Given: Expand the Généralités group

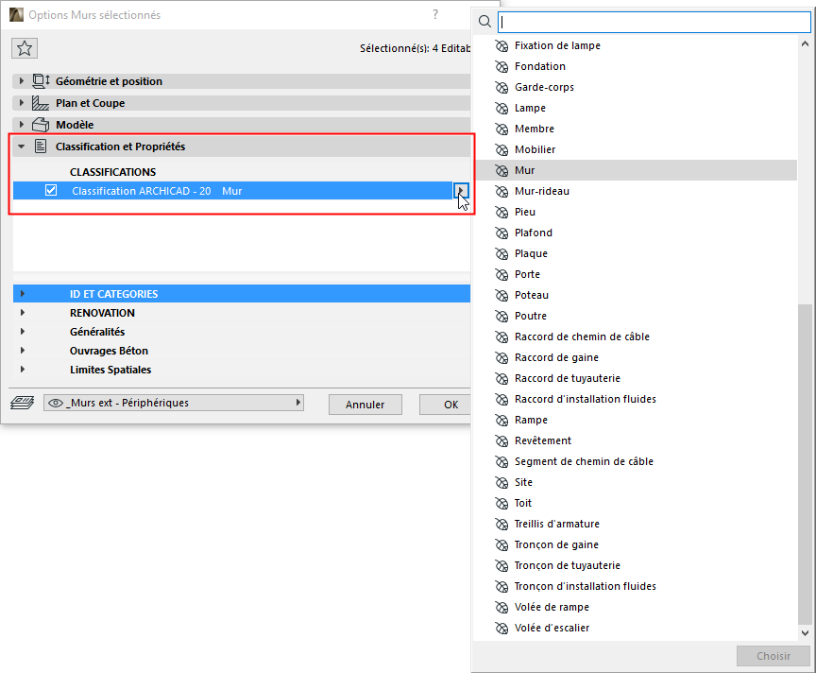Looking at the screenshot, I should 23,331.
